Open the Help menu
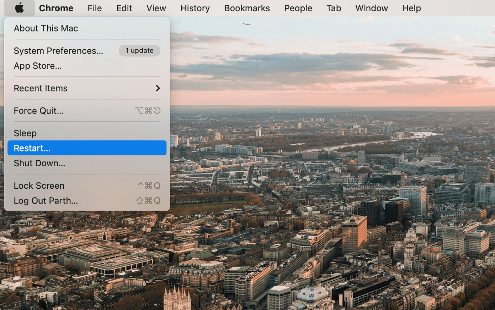 point(411,8)
